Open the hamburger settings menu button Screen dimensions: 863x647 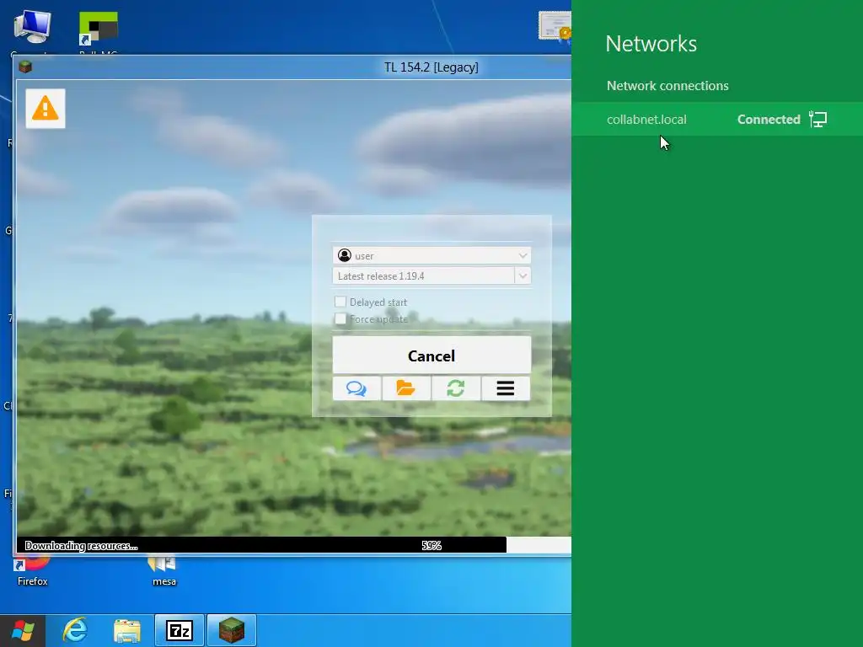[x=506, y=388]
